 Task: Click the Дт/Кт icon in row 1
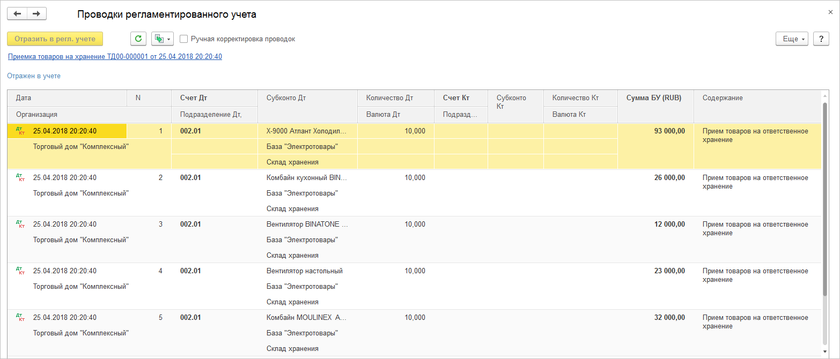click(20, 131)
